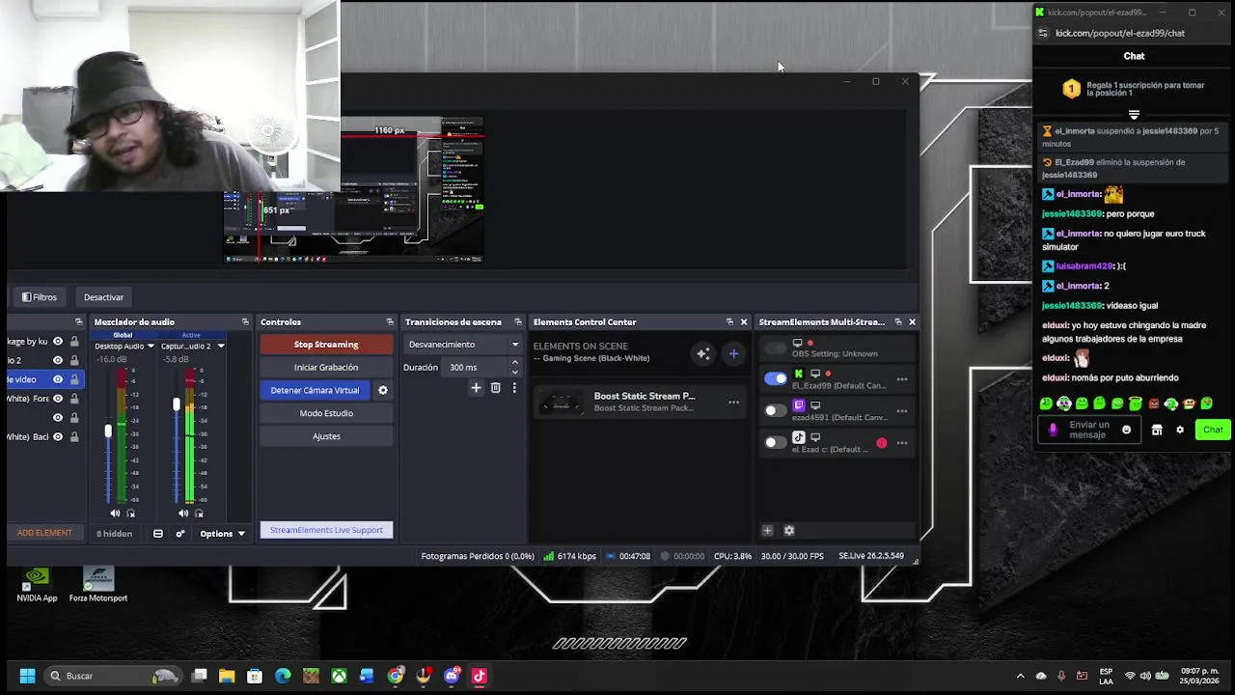Toggle eye on selected 'de video' source

coord(58,379)
